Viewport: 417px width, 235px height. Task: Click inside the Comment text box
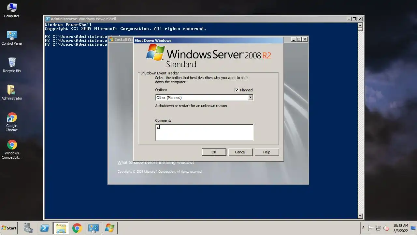204,133
